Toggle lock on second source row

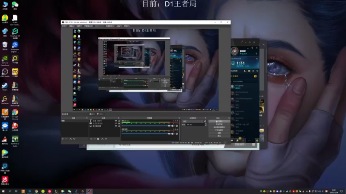[x=119, y=123]
